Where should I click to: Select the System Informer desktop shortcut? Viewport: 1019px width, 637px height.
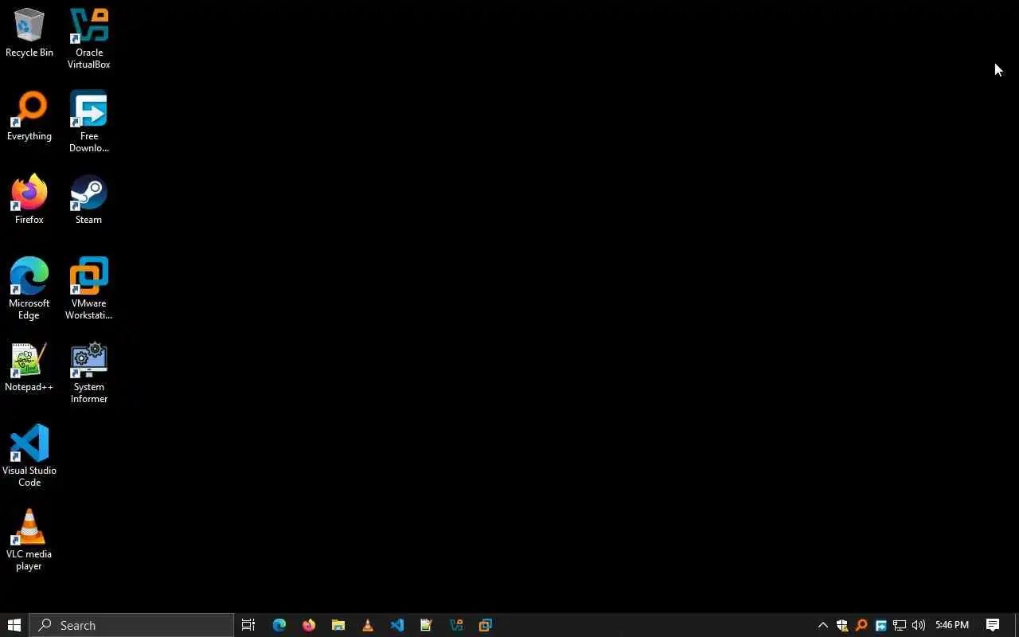(x=88, y=373)
